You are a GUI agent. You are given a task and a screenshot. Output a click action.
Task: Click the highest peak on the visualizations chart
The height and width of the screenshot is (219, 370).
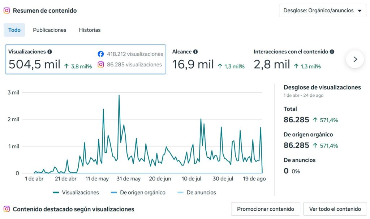click(x=119, y=95)
